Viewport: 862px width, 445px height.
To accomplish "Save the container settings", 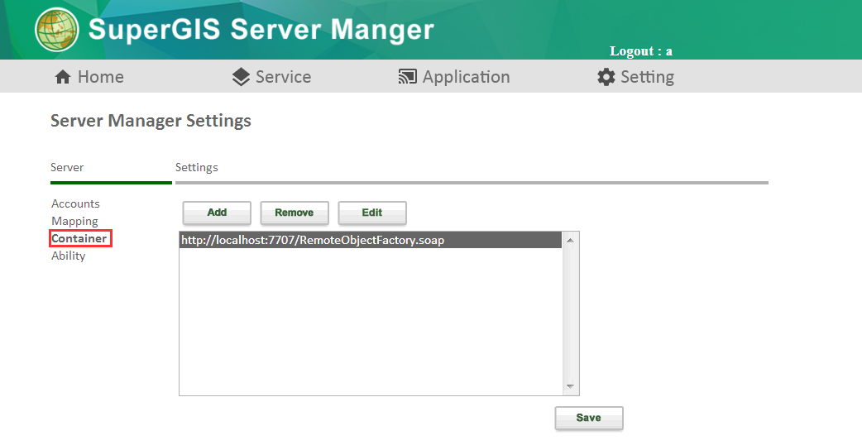I will (589, 418).
